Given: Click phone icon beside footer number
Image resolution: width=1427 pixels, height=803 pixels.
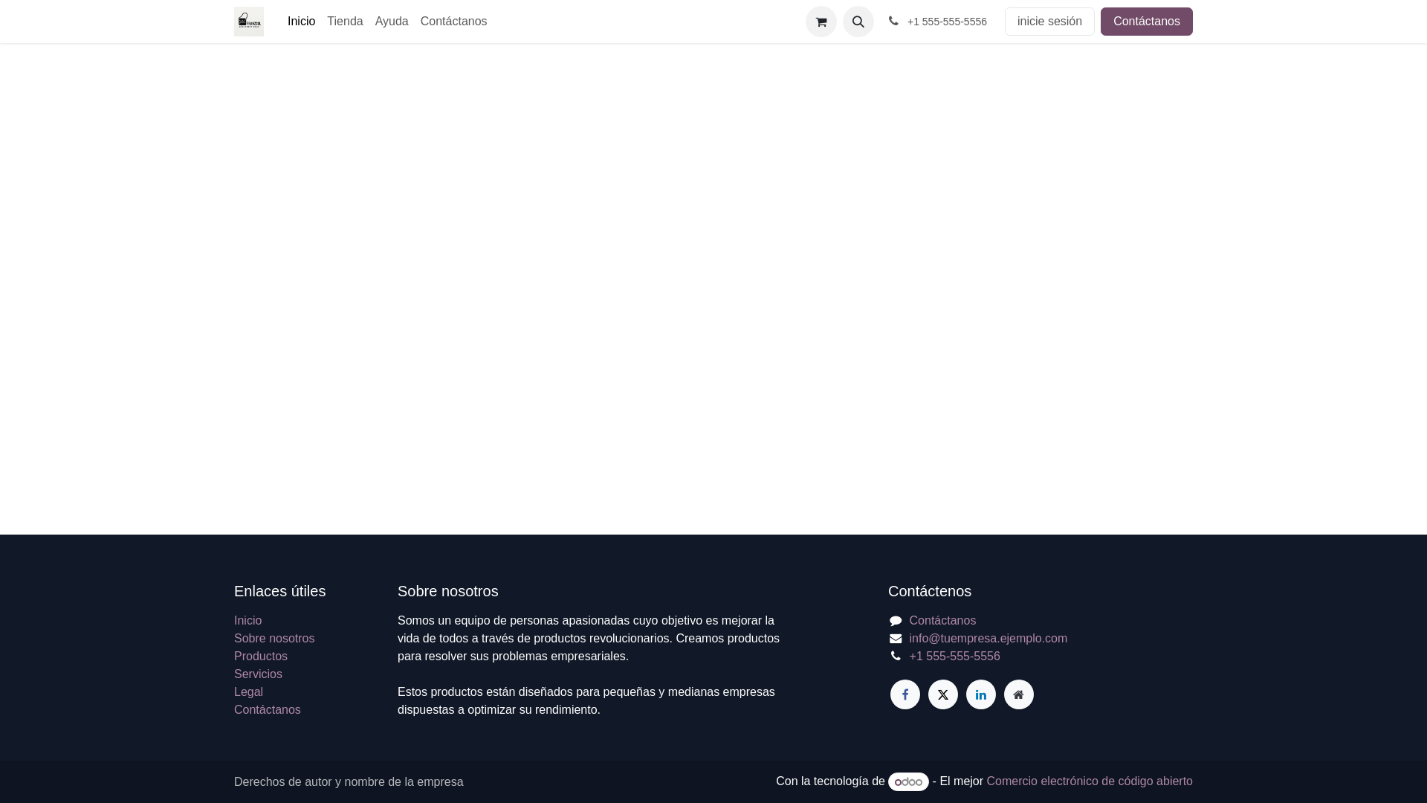Looking at the screenshot, I should point(896,656).
